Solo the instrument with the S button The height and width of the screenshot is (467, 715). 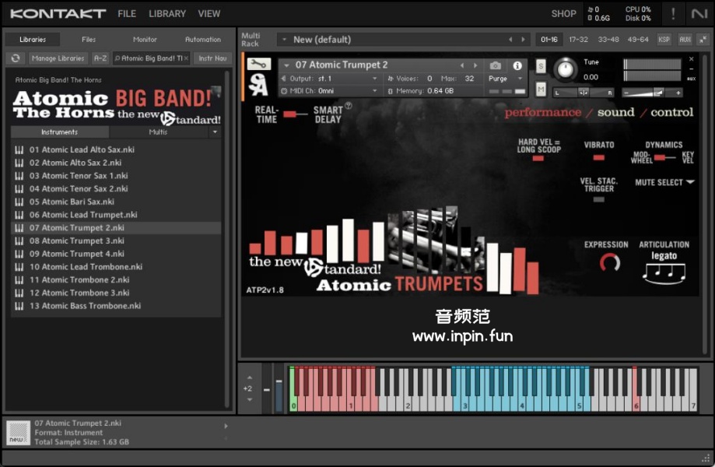[541, 66]
